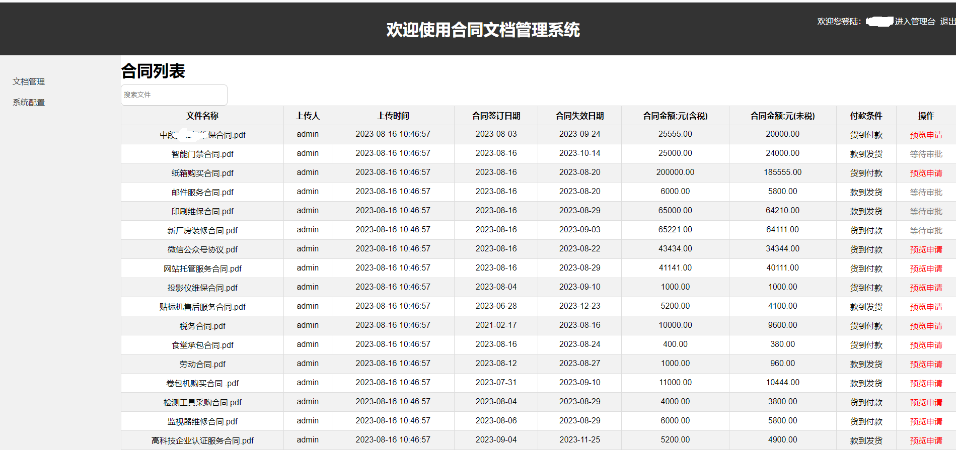Click 预览申请 for 监视器维修合同.pdf
The width and height of the screenshot is (956, 450).
[x=926, y=421]
